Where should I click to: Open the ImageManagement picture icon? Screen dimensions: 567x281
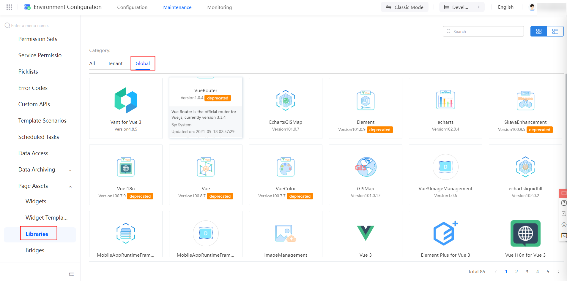coord(286,233)
